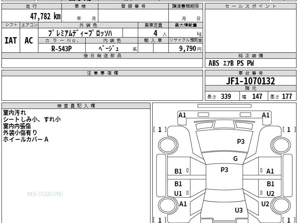The image size is (298, 223).
Task: Click the 内装色 header
Action: (x=112, y=41)
